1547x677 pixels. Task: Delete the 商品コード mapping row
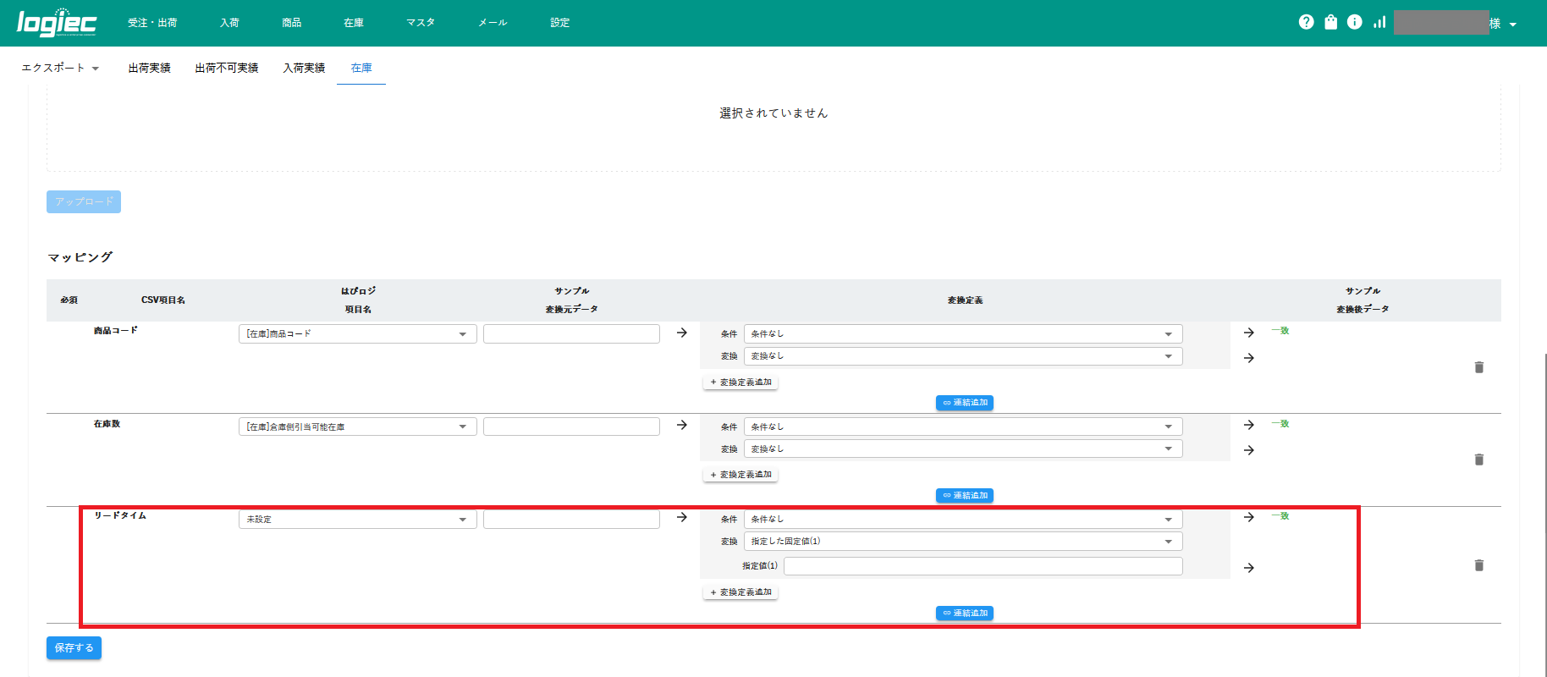coord(1478,367)
